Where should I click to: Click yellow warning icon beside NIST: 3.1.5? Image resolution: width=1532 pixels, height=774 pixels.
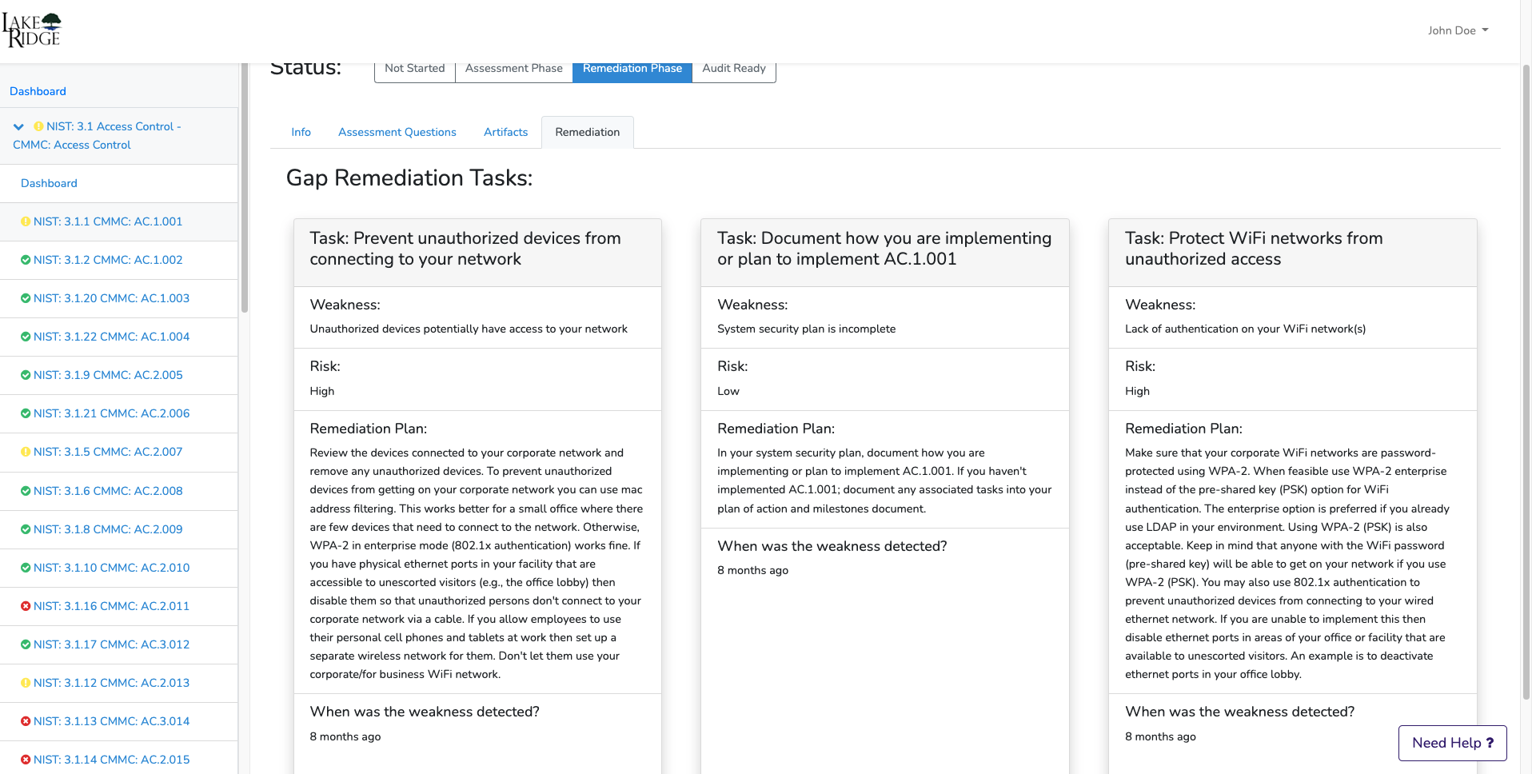tap(26, 452)
